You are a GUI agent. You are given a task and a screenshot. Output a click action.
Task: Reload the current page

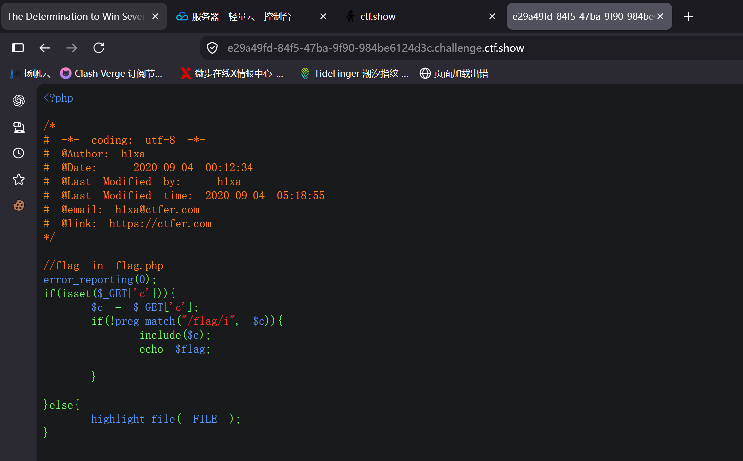coord(99,48)
